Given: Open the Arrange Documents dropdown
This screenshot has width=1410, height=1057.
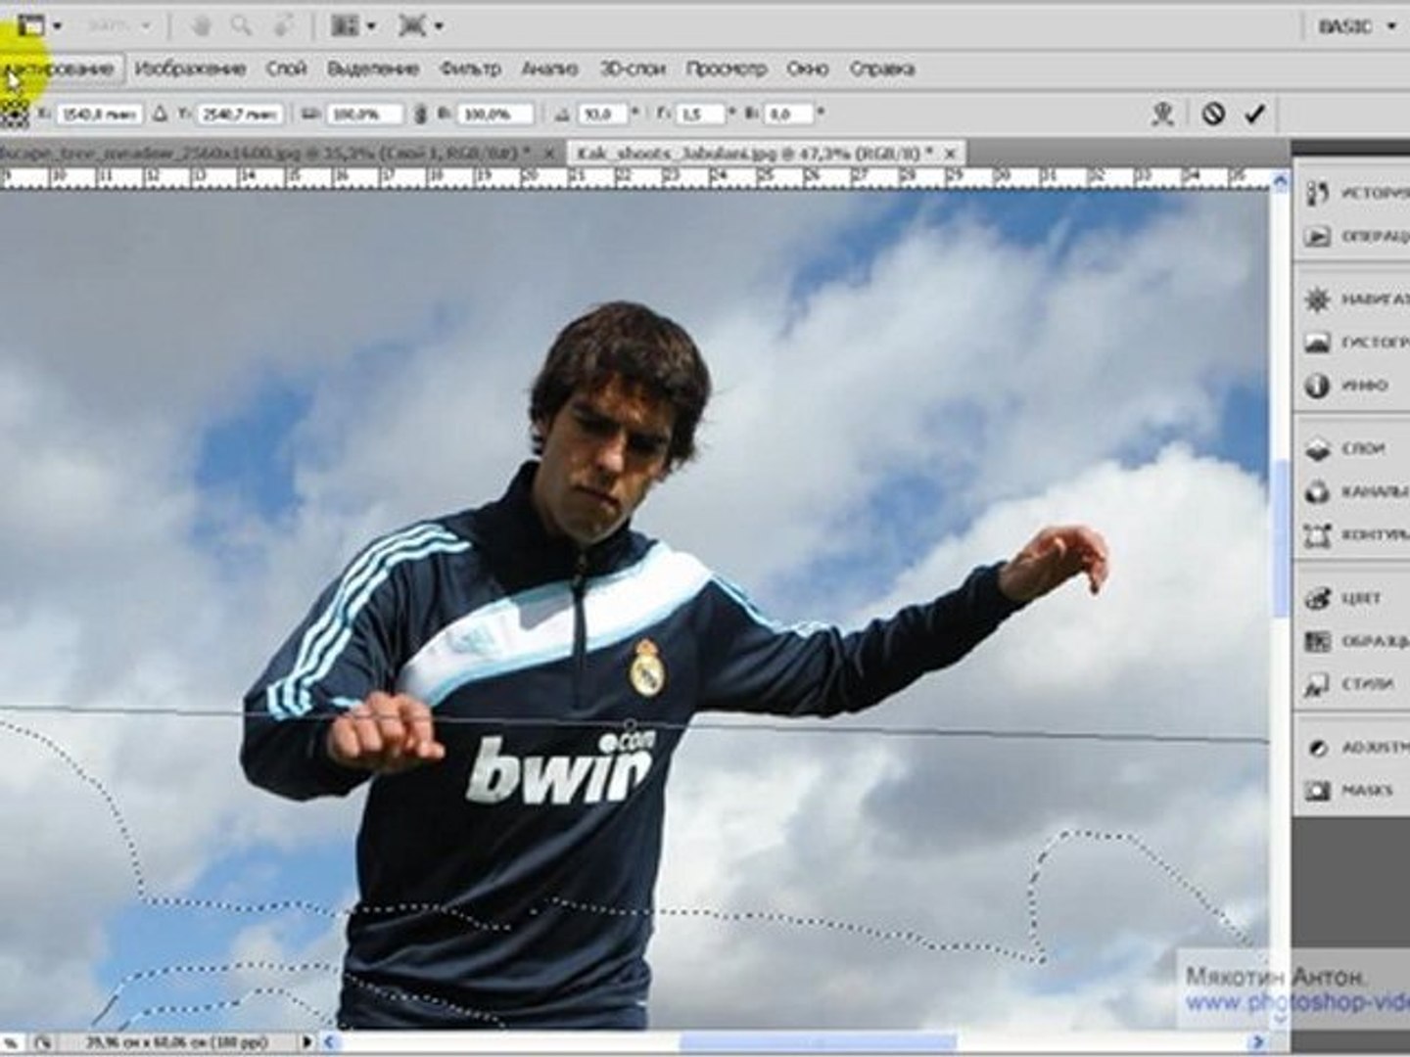Looking at the screenshot, I should (353, 26).
